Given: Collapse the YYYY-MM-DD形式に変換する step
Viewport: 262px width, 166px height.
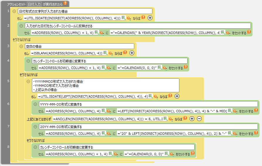Looking at the screenshot, I should pyautogui.click(x=35, y=104).
